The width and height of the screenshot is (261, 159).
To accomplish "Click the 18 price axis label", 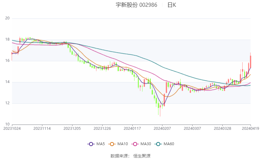I will (7, 39).
